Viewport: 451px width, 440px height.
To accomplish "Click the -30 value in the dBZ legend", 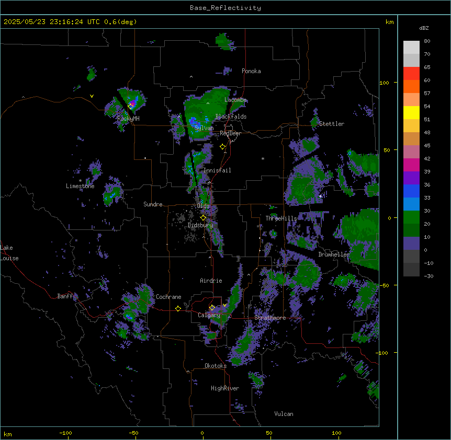I will pyautogui.click(x=429, y=276).
